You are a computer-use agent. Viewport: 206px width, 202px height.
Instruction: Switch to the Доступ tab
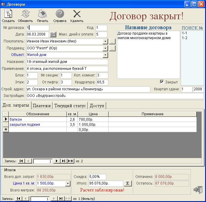[x=97, y=106]
